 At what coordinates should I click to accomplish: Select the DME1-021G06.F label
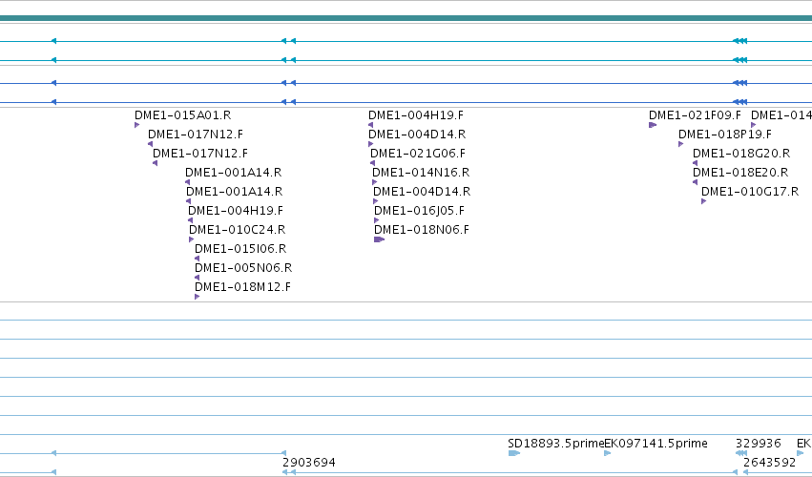[418, 154]
